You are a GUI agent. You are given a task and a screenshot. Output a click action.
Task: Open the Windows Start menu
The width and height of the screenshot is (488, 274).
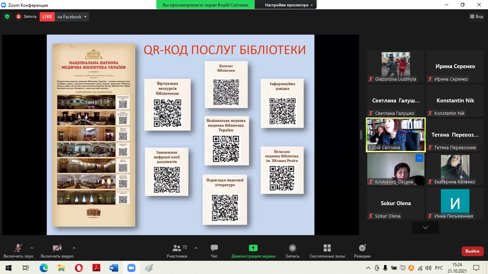9,268
